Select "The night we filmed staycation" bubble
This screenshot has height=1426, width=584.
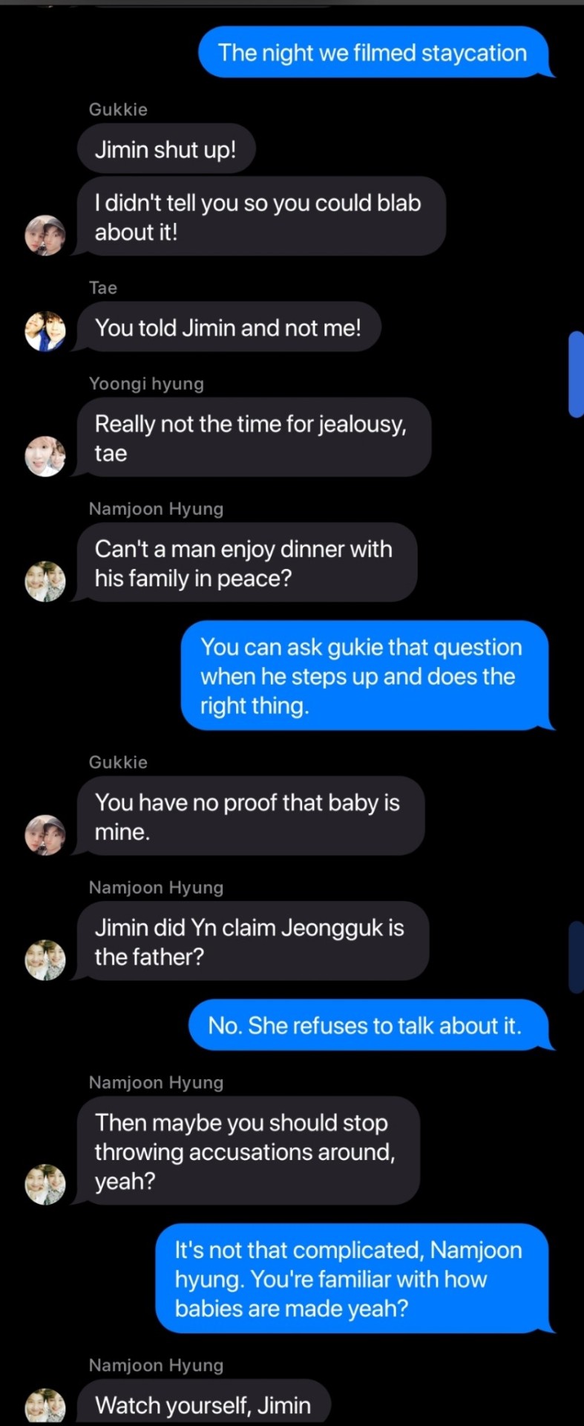point(373,53)
